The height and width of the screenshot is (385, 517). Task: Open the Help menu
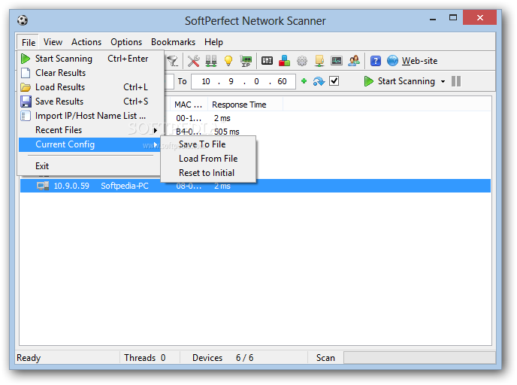pos(213,42)
